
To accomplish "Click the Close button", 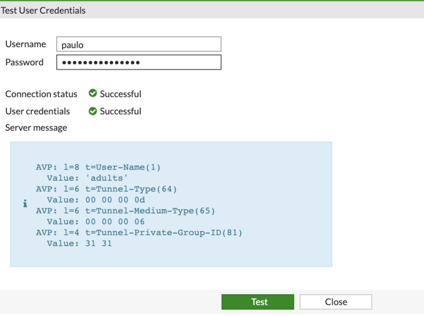I will click(335, 302).
